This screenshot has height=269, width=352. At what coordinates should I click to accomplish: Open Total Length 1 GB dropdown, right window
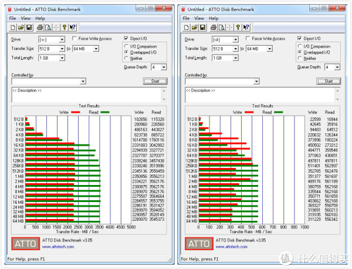coord(235,58)
